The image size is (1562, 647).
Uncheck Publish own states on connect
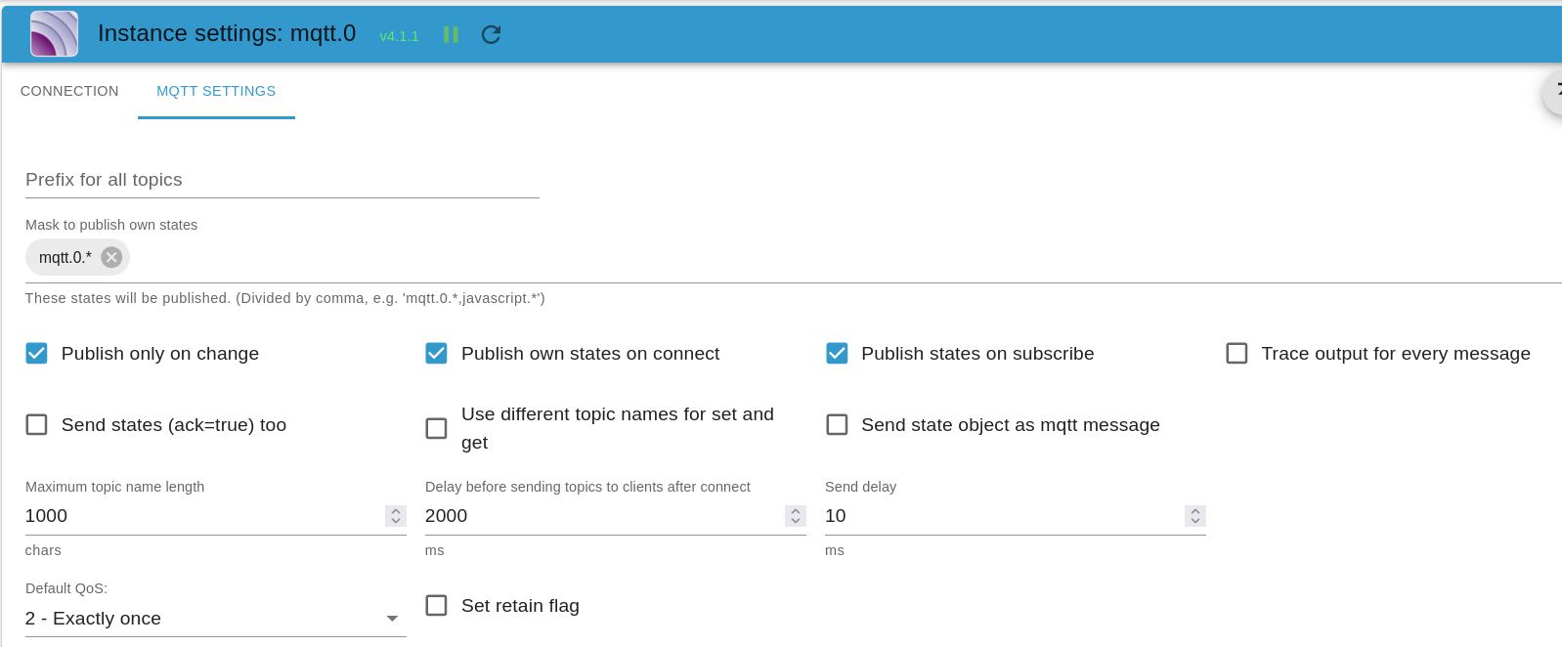pyautogui.click(x=437, y=354)
